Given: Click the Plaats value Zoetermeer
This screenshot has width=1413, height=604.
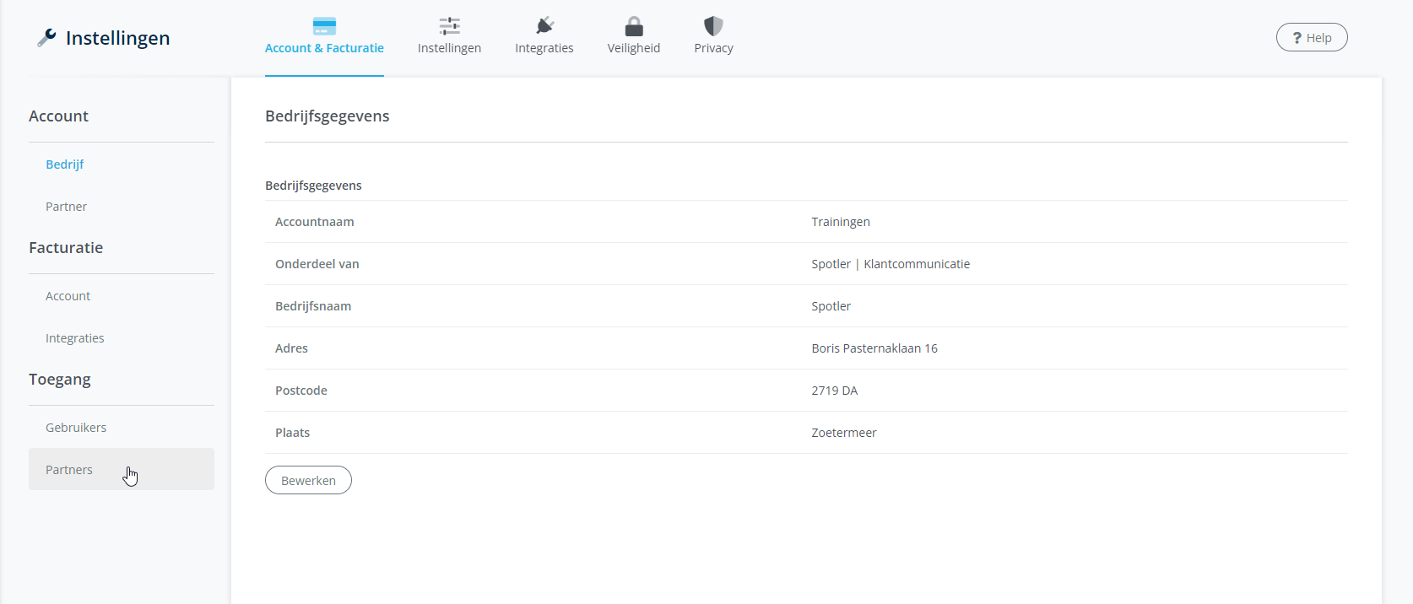Looking at the screenshot, I should 844,433.
